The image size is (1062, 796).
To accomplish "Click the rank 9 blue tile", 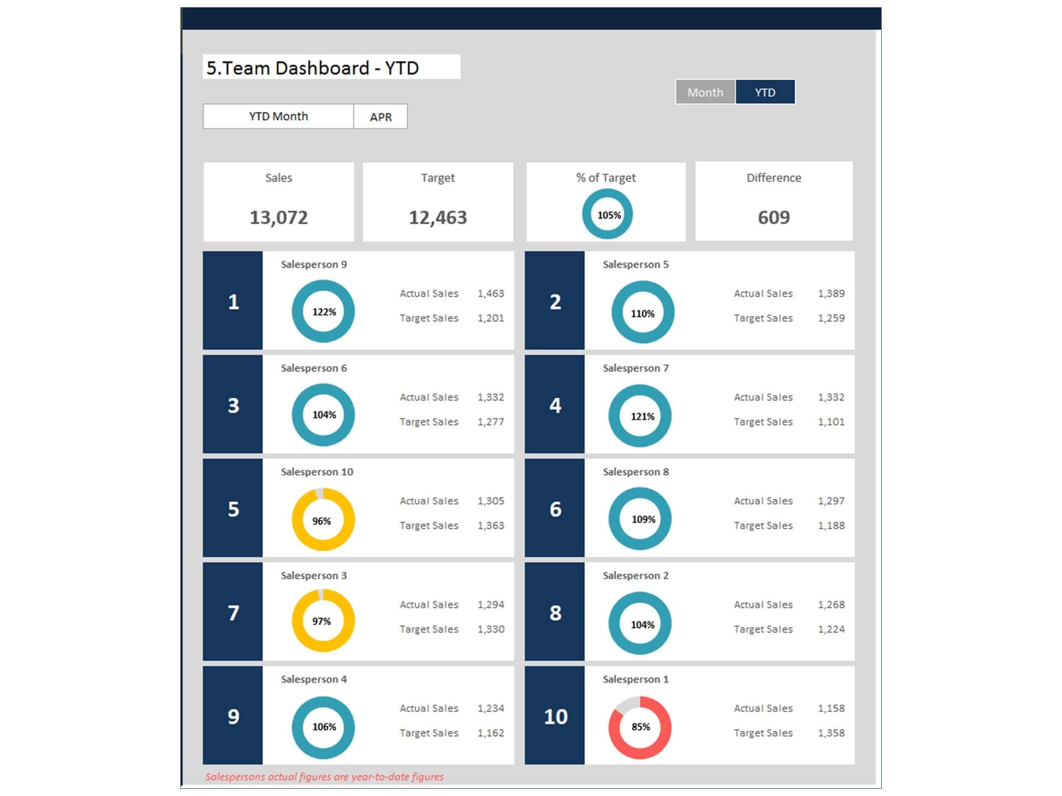I will pyautogui.click(x=233, y=716).
